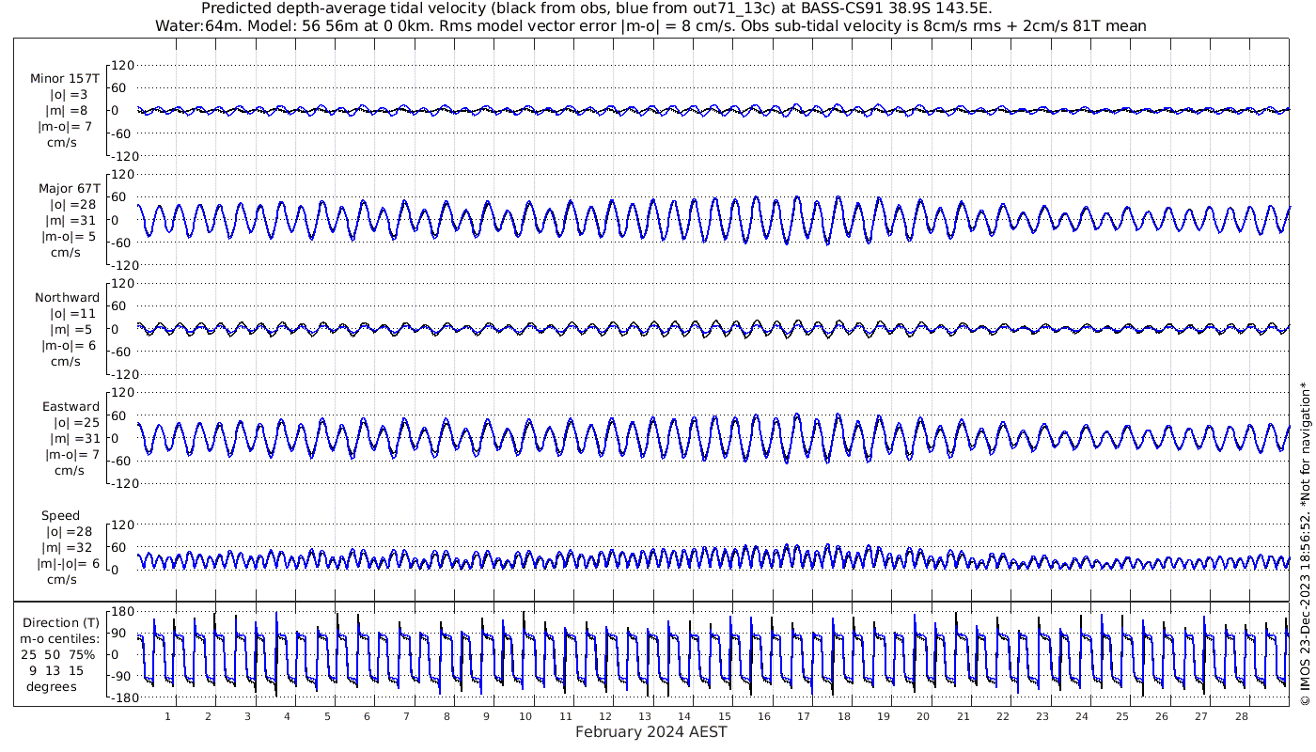Click day 10 on the date axis
Image resolution: width=1316 pixels, height=752 pixels.
pos(526,716)
